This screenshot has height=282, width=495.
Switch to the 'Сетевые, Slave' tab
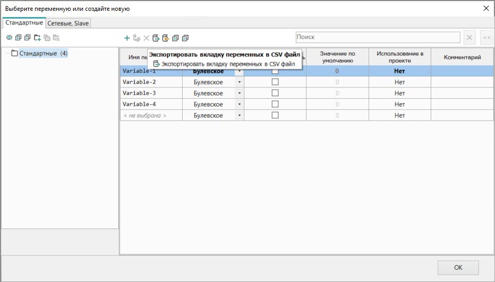(68, 24)
